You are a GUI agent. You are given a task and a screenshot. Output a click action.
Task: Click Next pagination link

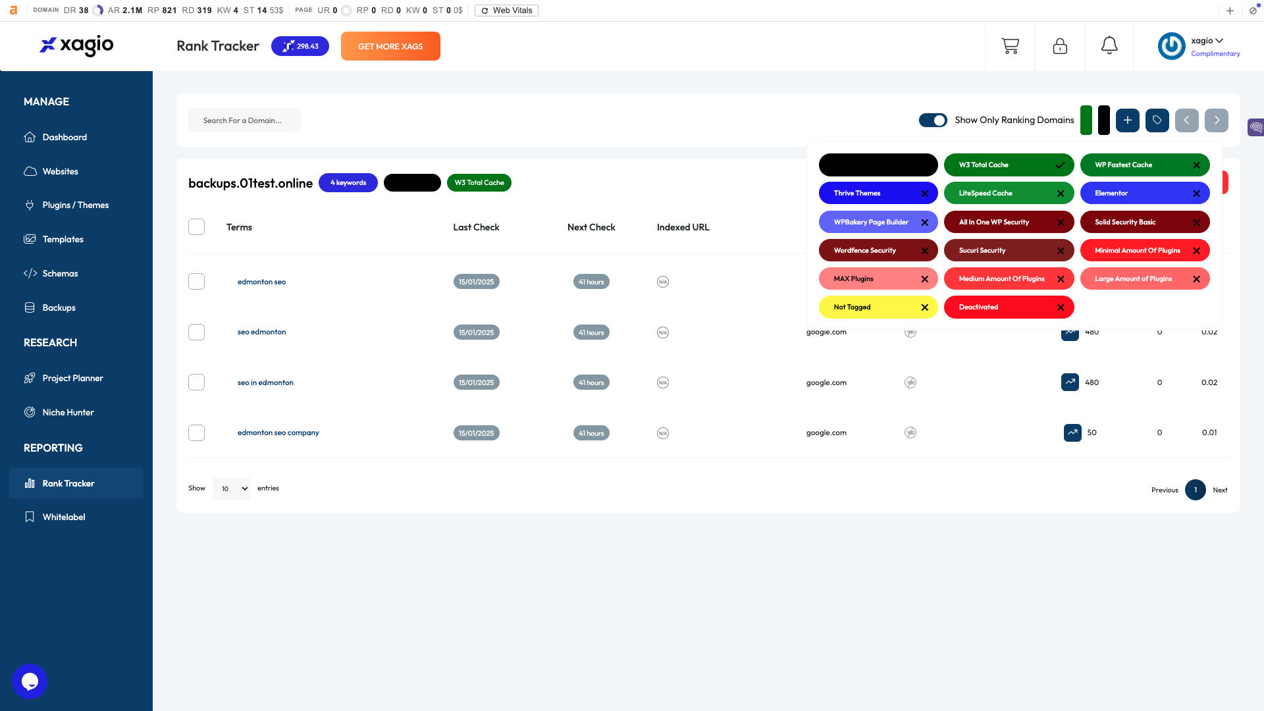[x=1220, y=490]
